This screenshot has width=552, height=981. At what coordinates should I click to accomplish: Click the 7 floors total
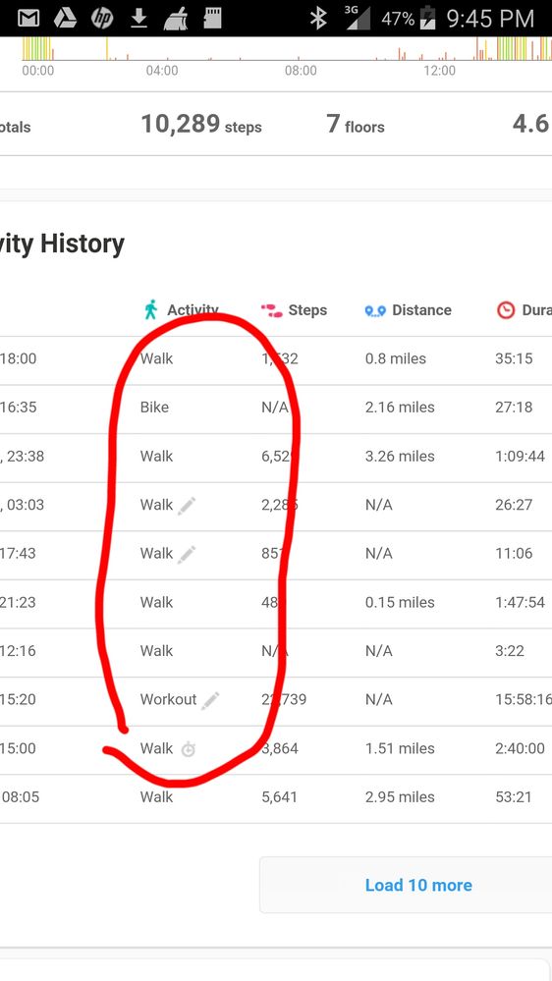pos(355,124)
